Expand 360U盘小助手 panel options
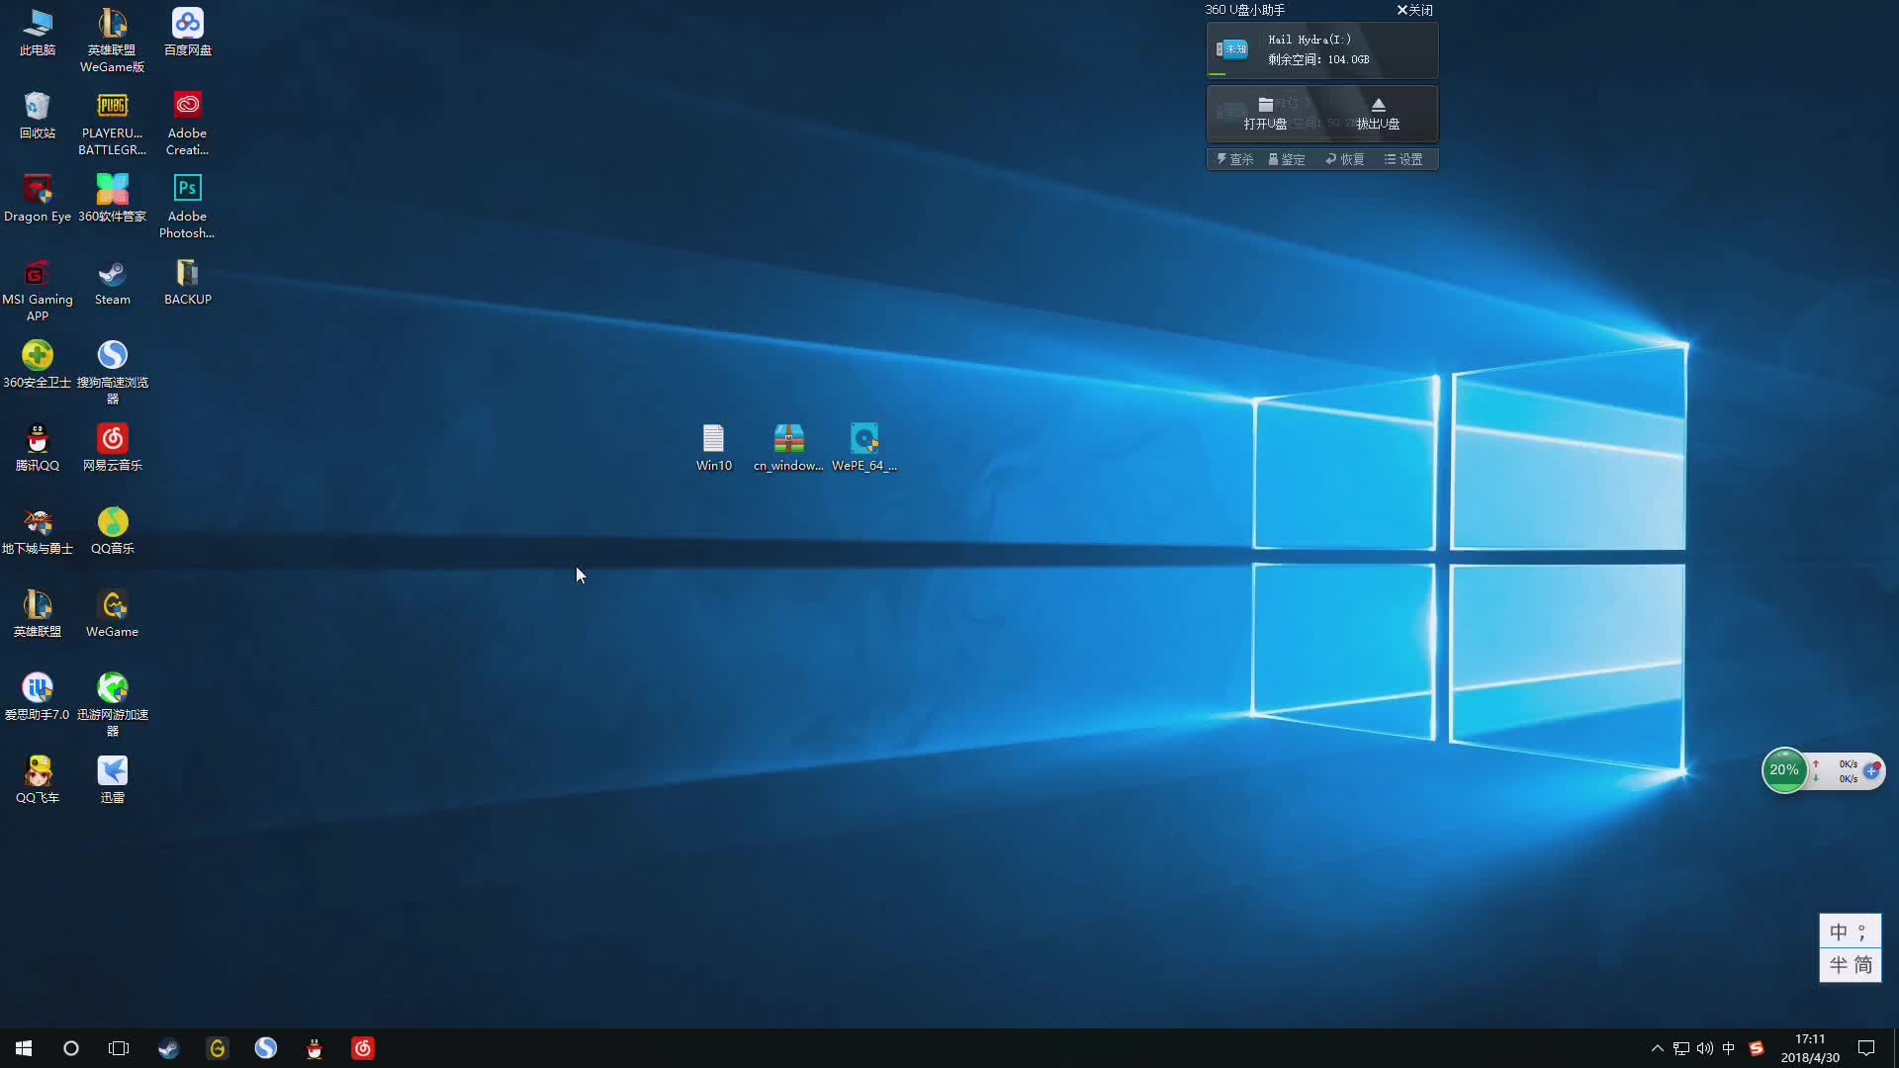Screen dimensions: 1899x1068 click(1406, 159)
